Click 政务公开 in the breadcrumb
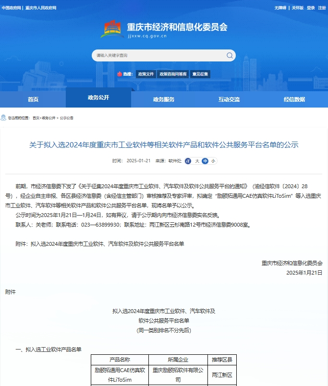This screenshot has width=328, height=386. pyautogui.click(x=49, y=118)
